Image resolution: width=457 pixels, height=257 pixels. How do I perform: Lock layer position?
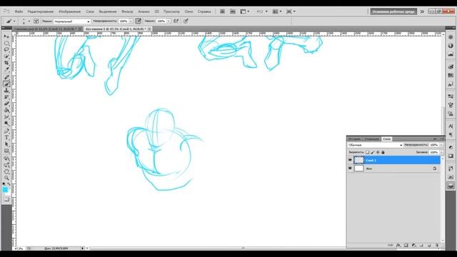(378, 152)
